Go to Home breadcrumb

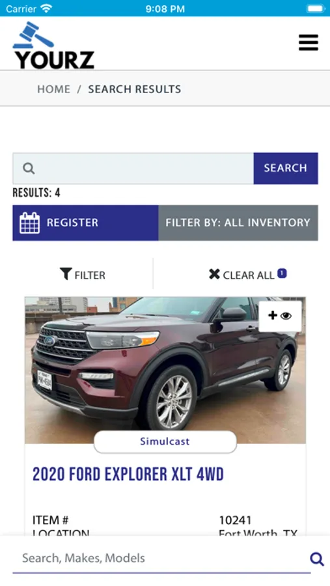pyautogui.click(x=53, y=89)
